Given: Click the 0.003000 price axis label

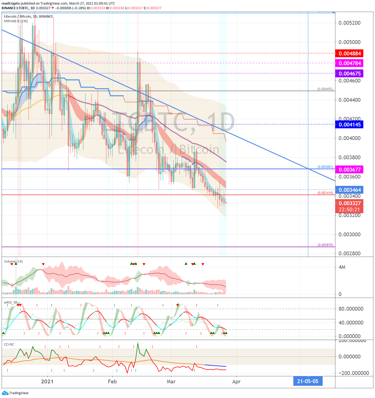Looking at the screenshot, I should pos(349,234).
